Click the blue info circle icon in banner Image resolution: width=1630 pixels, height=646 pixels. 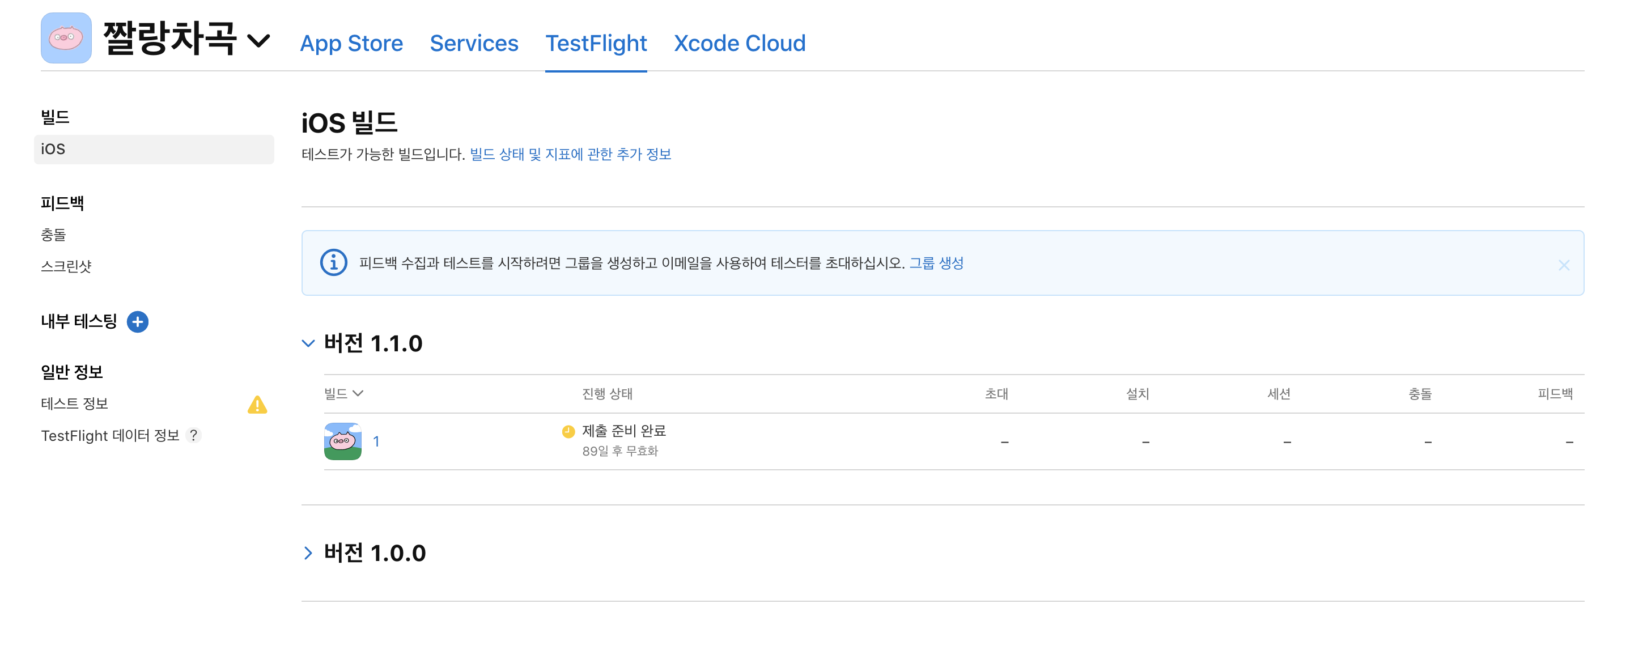[333, 262]
